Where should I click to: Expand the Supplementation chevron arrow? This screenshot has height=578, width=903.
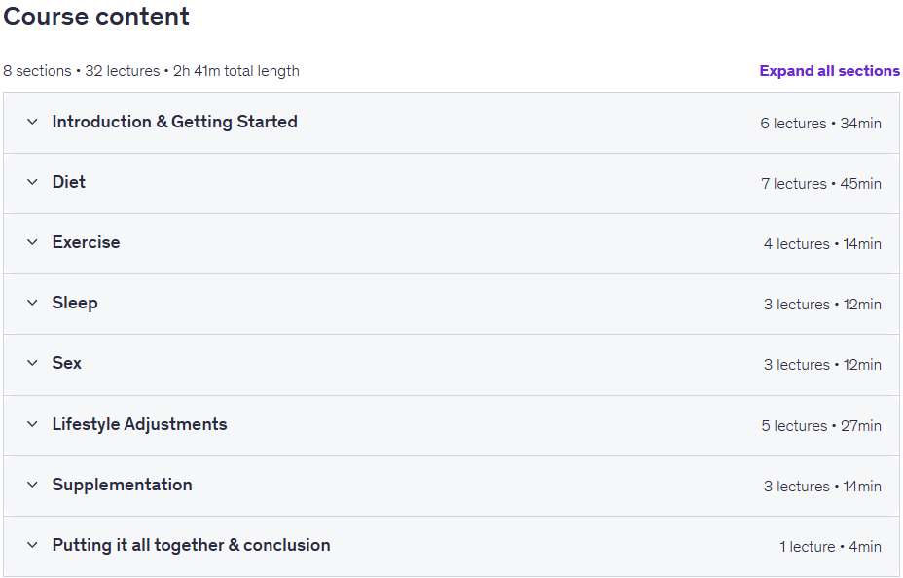pyautogui.click(x=32, y=485)
